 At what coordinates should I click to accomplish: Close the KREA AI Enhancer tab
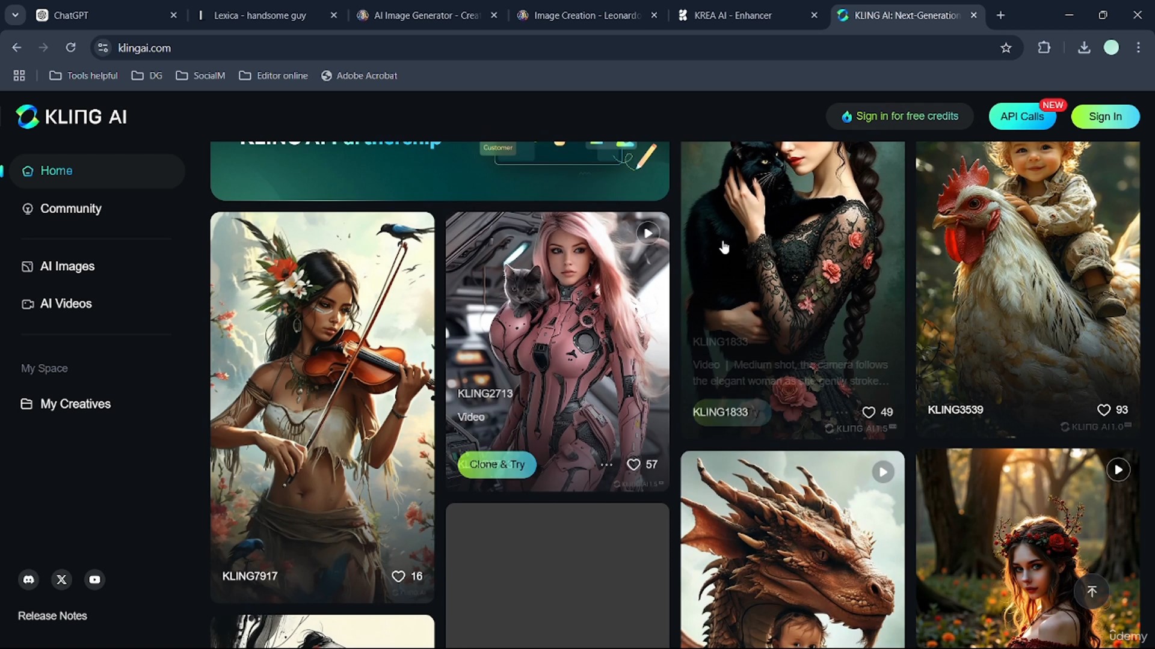814,16
